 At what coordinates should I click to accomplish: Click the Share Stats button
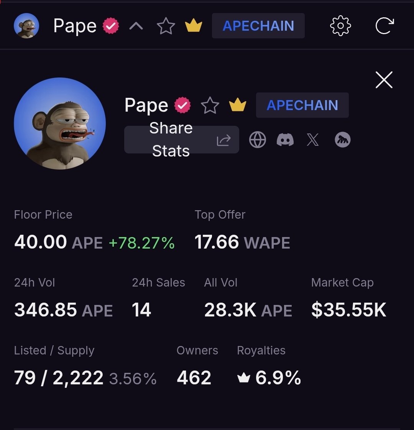click(181, 140)
